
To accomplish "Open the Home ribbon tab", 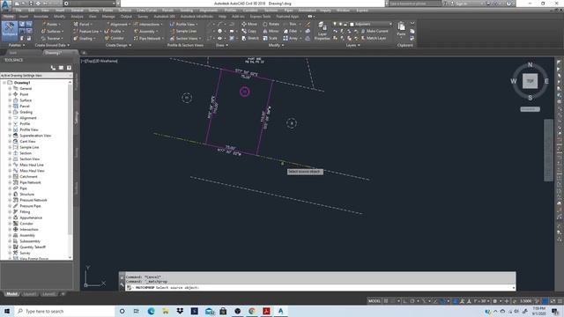I will coord(8,17).
